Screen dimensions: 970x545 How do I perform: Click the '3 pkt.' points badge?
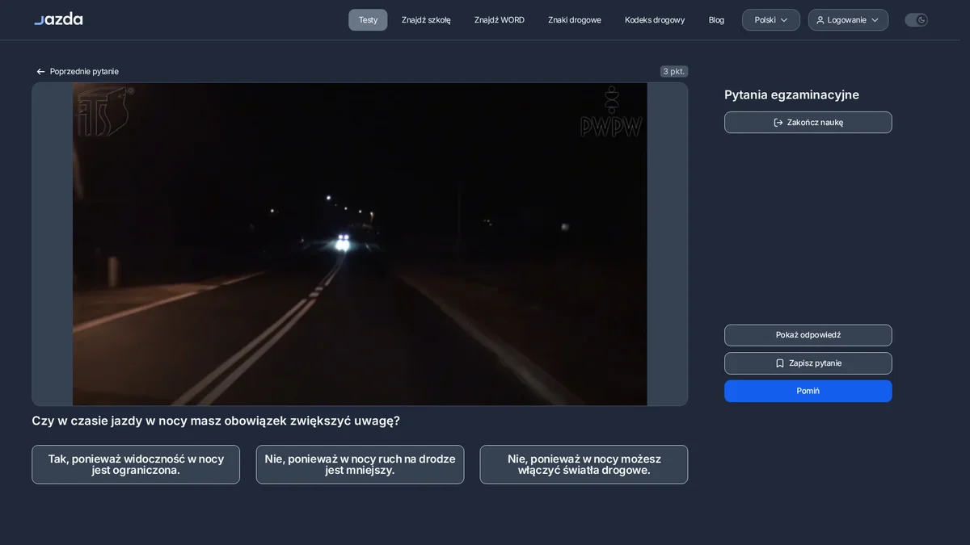coord(673,72)
